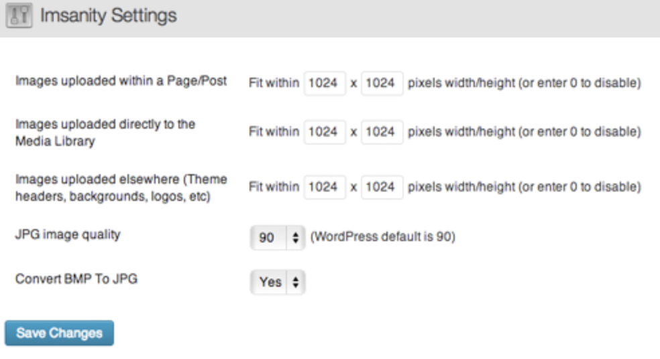Open the JPG image quality dropdown
This screenshot has width=660, height=359.
click(x=278, y=237)
